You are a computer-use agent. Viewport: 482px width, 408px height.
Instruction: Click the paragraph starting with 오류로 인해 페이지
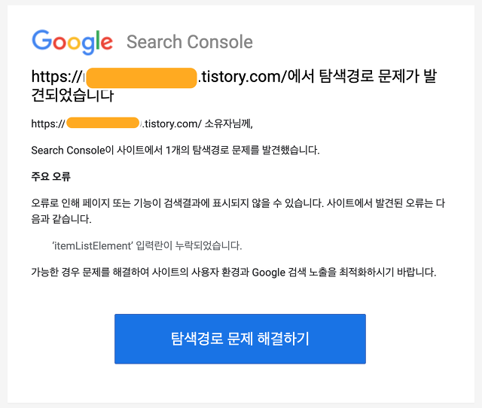click(238, 211)
